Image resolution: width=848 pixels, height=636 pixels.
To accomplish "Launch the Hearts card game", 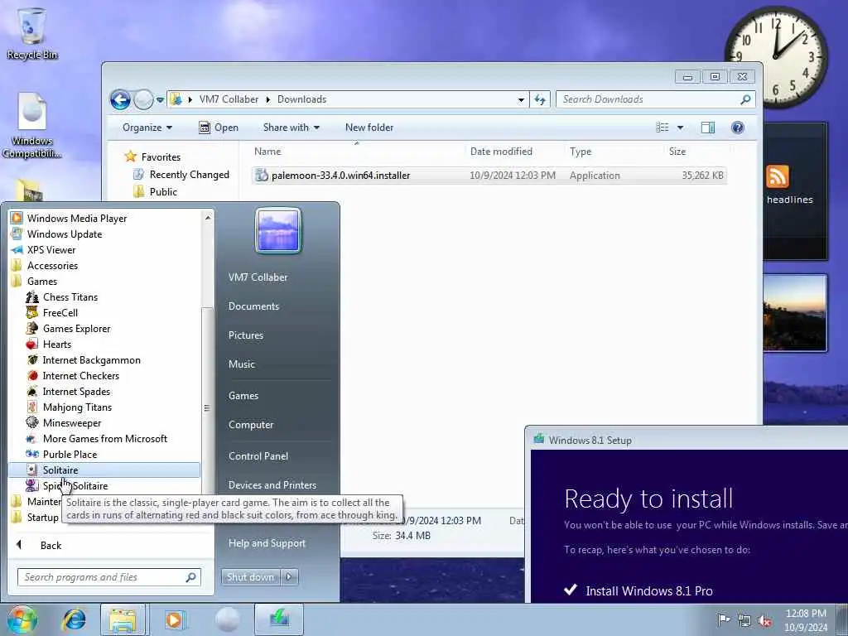I will (x=57, y=344).
